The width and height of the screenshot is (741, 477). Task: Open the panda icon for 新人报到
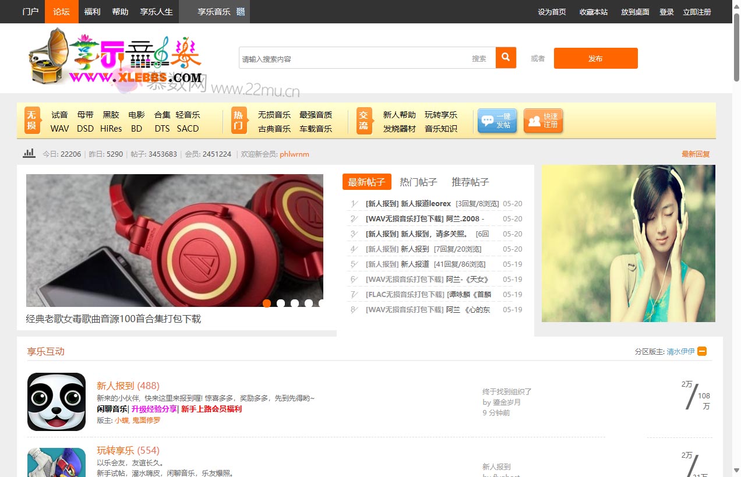coord(57,402)
